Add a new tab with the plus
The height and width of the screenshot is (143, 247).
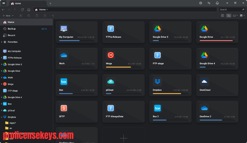click(51, 4)
